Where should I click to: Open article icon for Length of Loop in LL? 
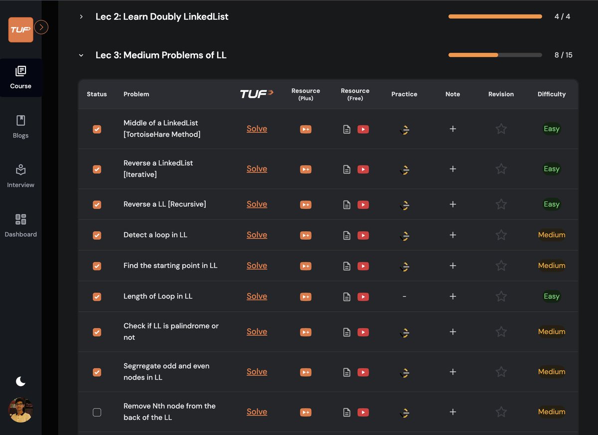click(347, 297)
